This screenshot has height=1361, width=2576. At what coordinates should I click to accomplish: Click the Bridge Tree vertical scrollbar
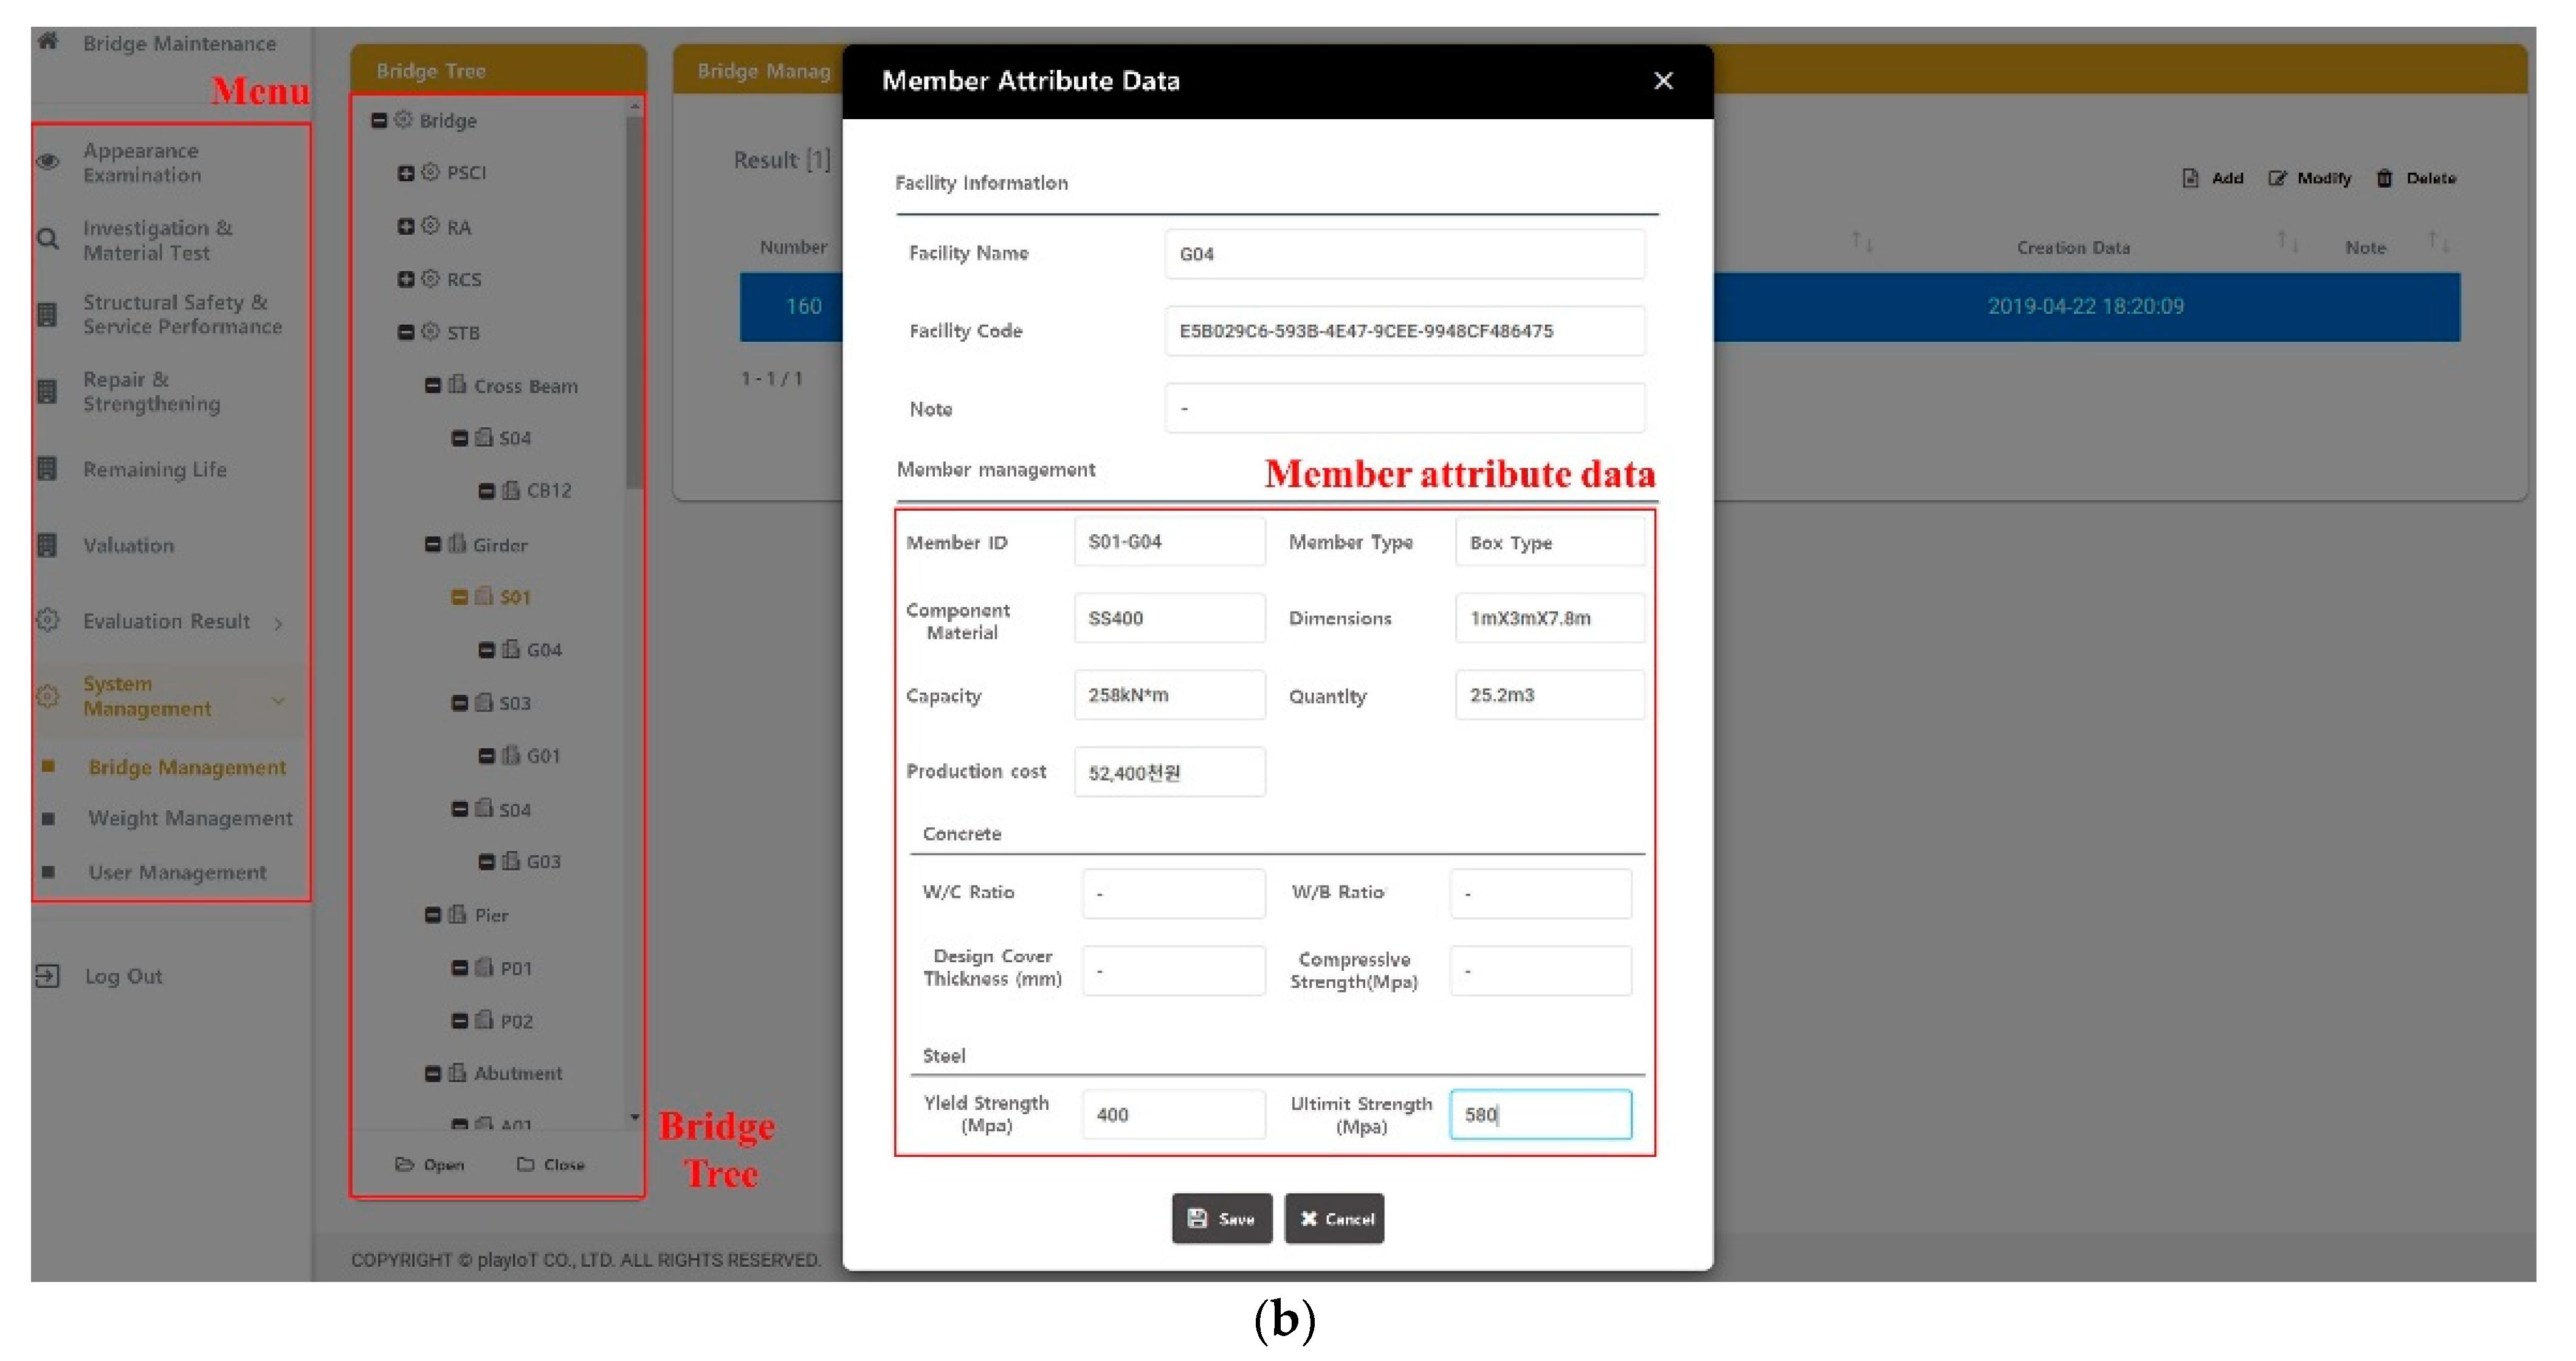pyautogui.click(x=634, y=300)
